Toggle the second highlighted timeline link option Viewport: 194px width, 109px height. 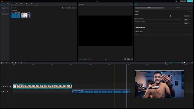point(173,63)
